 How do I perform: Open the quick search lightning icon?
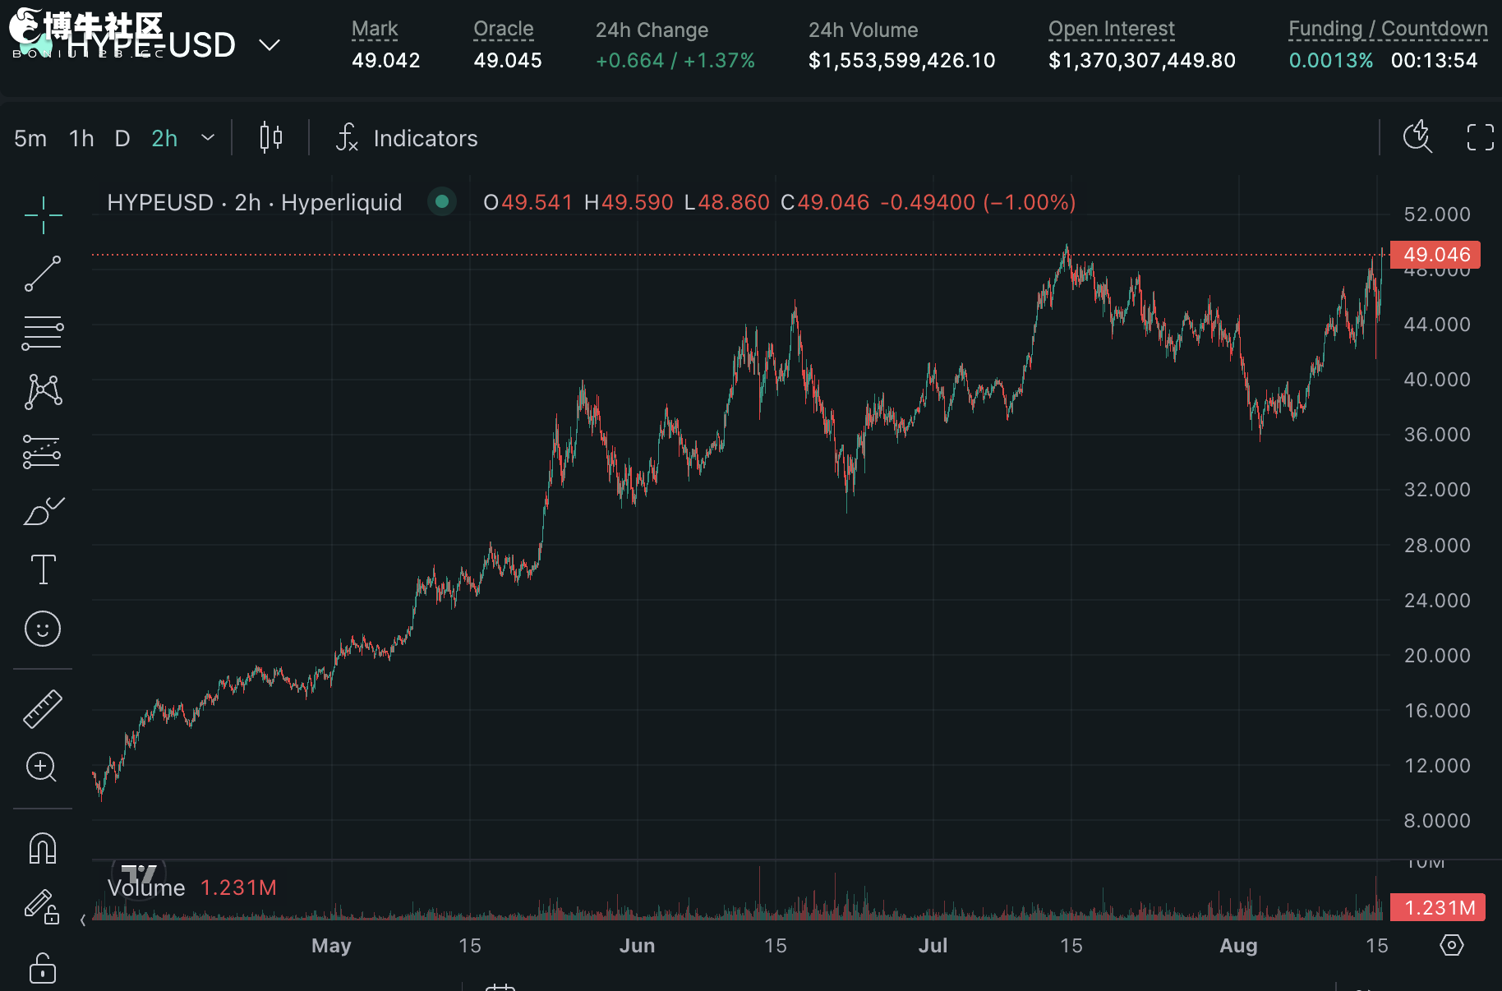1417,136
